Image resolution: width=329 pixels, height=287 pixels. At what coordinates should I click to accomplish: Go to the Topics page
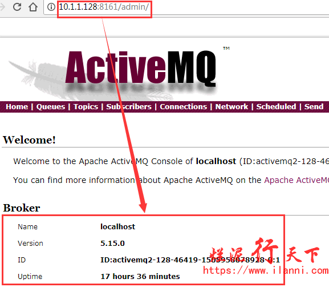pyautogui.click(x=86, y=107)
